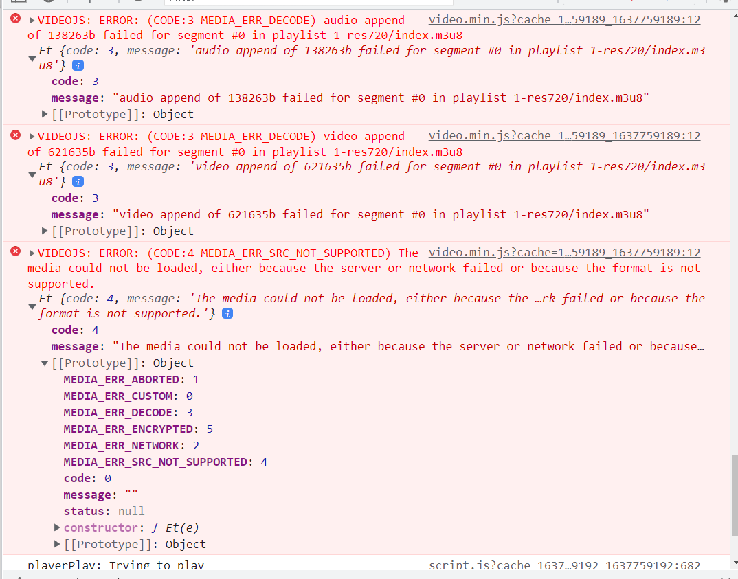
Task: Click the info badge after the video append object
Action: point(78,181)
